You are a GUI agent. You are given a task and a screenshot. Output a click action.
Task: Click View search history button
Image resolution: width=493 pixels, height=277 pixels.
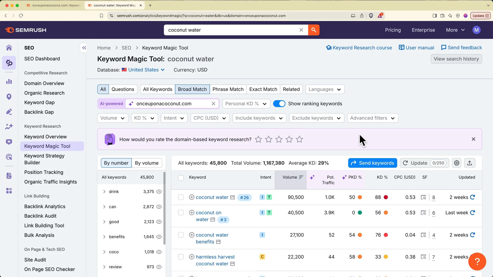pyautogui.click(x=456, y=59)
